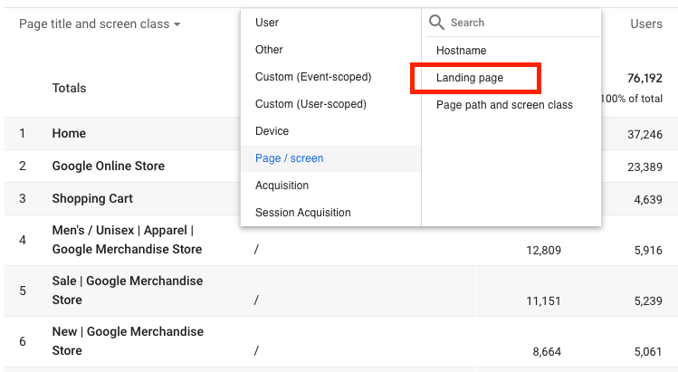The width and height of the screenshot is (678, 372).
Task: Sort by the Users column header
Action: click(x=645, y=24)
